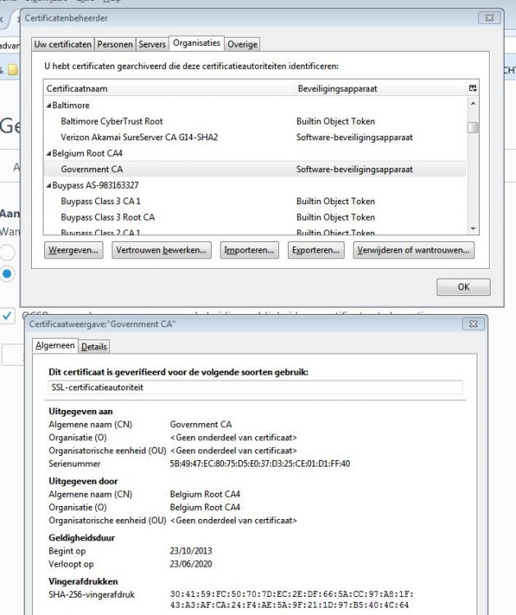Close the Certificaatweergave Government CA window

473,324
